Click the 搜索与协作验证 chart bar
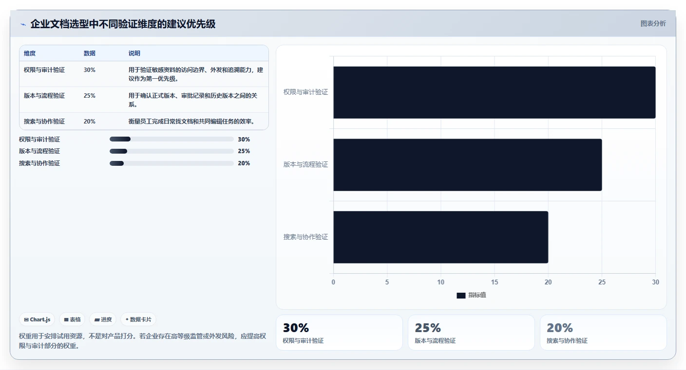Image resolution: width=686 pixels, height=370 pixels. coord(441,237)
